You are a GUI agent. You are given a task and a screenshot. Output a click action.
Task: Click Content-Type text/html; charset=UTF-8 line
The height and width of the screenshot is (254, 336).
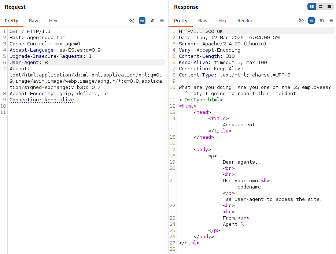235,75
